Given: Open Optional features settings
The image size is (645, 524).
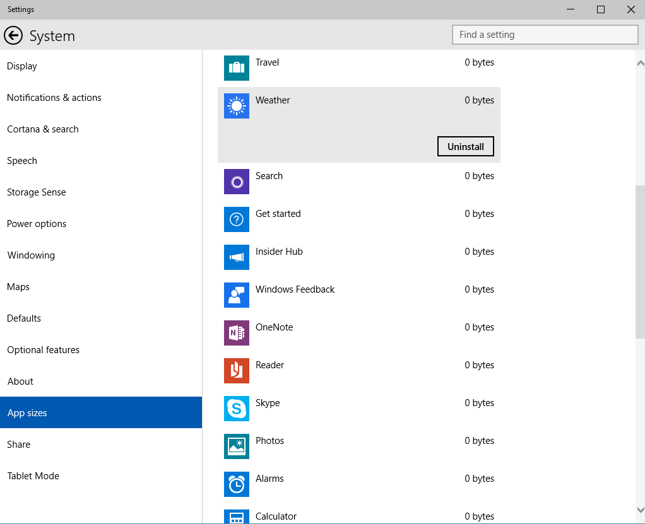Looking at the screenshot, I should coord(101,350).
